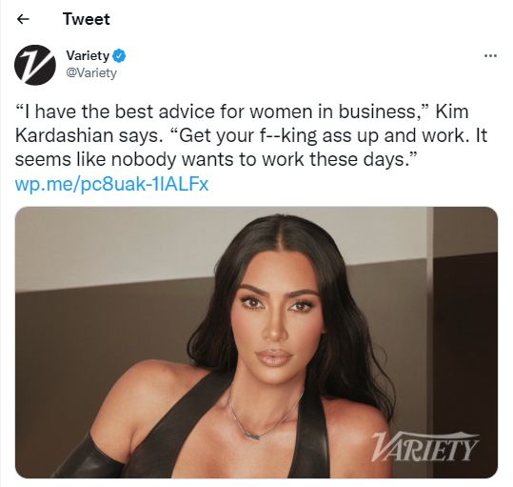Select the Tweet header title
The image size is (513, 487).
point(87,19)
